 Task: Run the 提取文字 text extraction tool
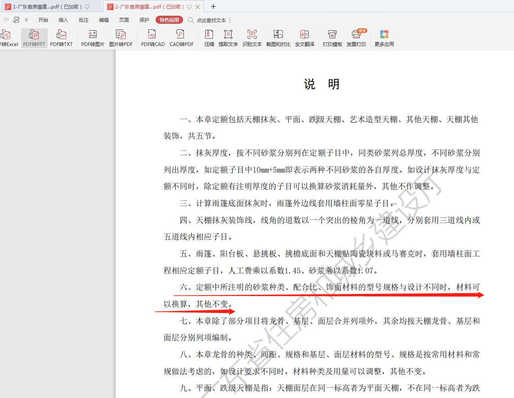coord(228,38)
